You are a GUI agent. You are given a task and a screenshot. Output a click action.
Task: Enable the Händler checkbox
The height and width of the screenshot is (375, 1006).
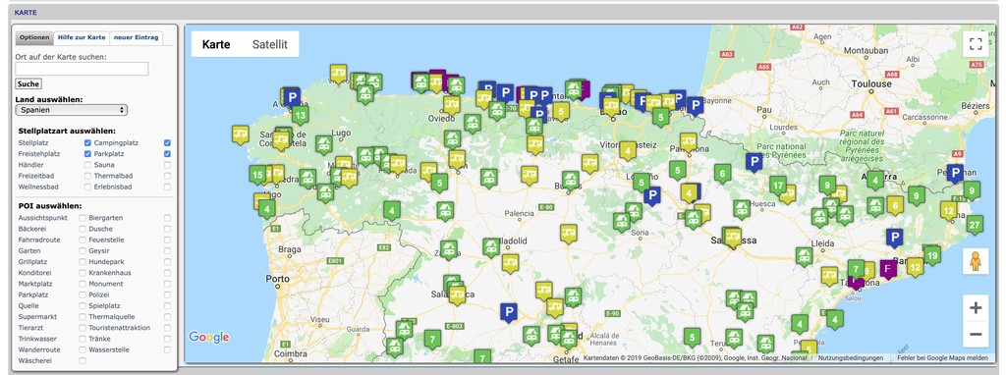coord(87,165)
